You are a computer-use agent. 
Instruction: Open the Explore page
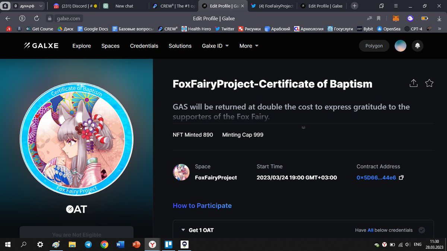click(82, 46)
